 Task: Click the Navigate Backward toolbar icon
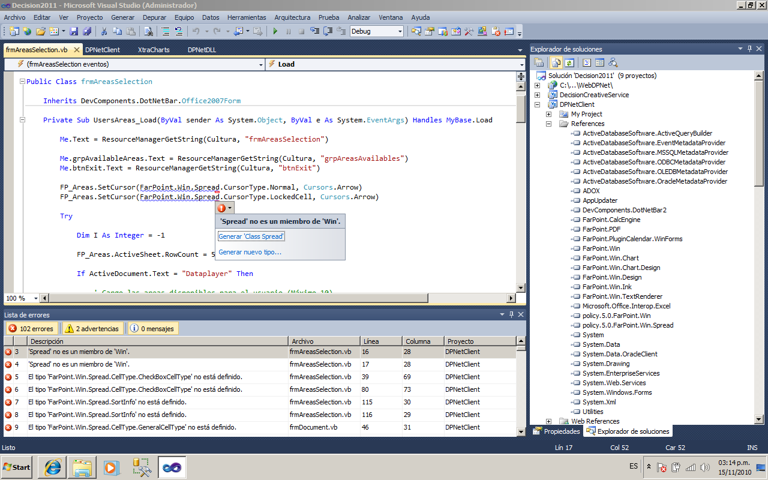pos(238,31)
